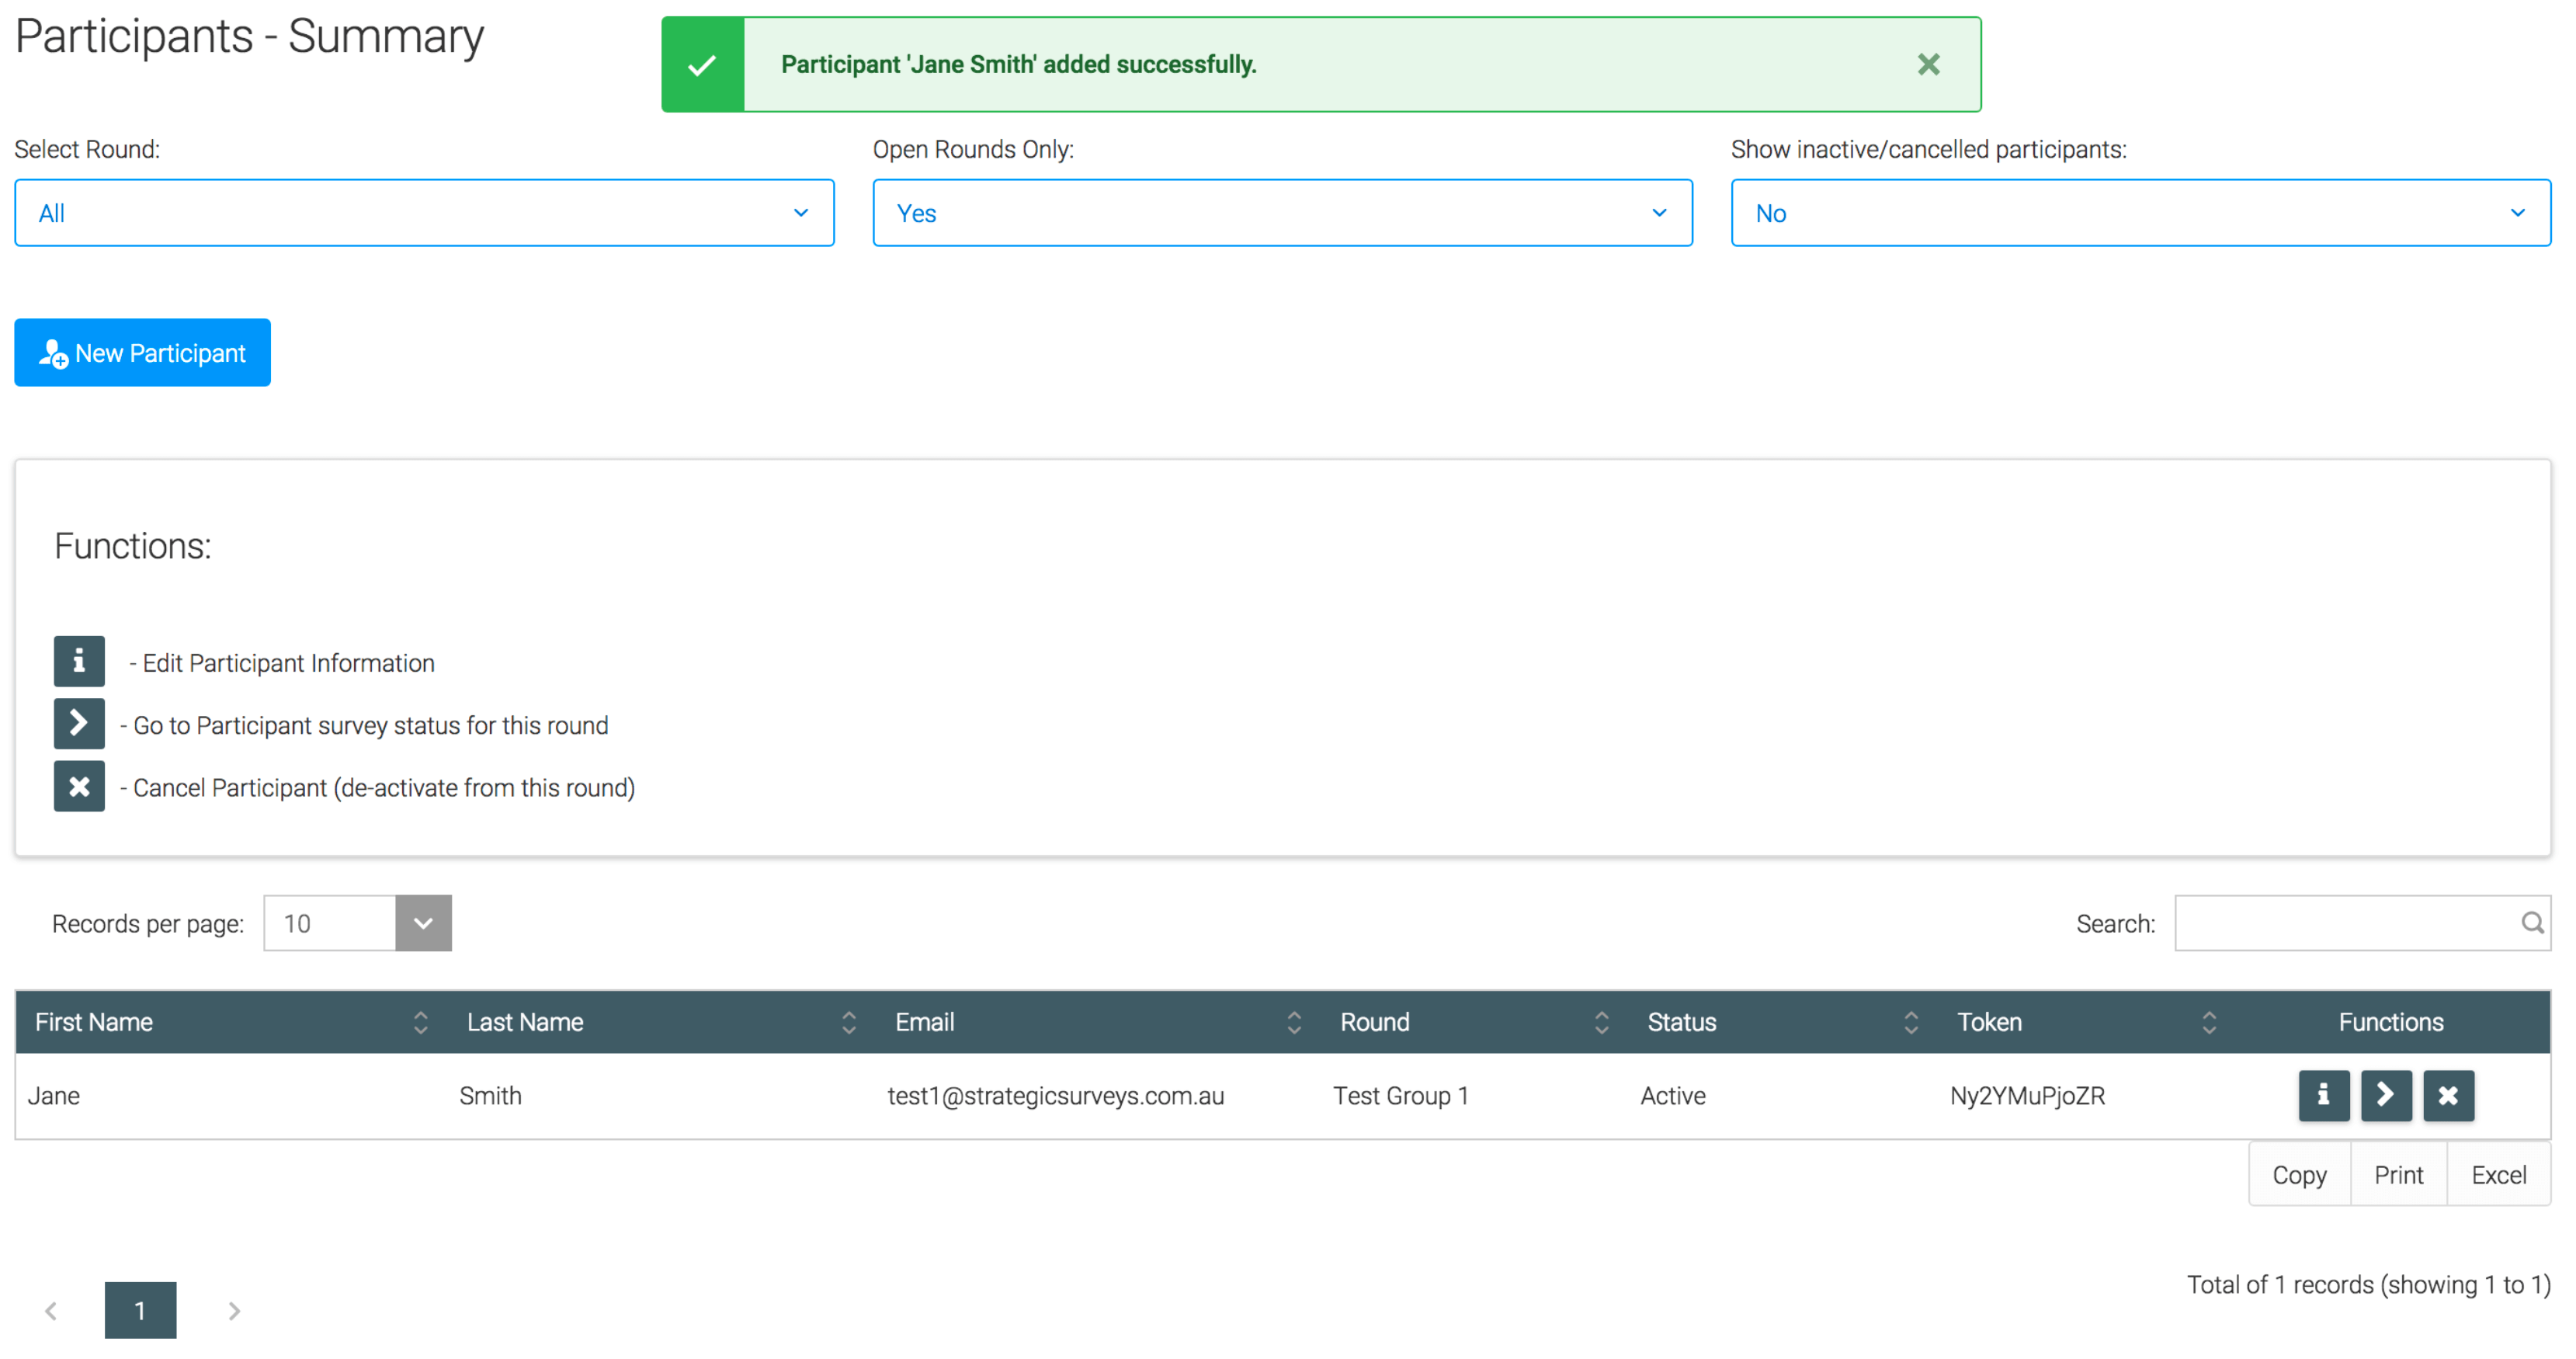Edit Jane Smith's participant information icon

pyautogui.click(x=2323, y=1095)
